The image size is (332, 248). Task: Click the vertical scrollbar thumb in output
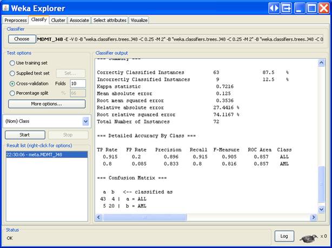click(321, 184)
